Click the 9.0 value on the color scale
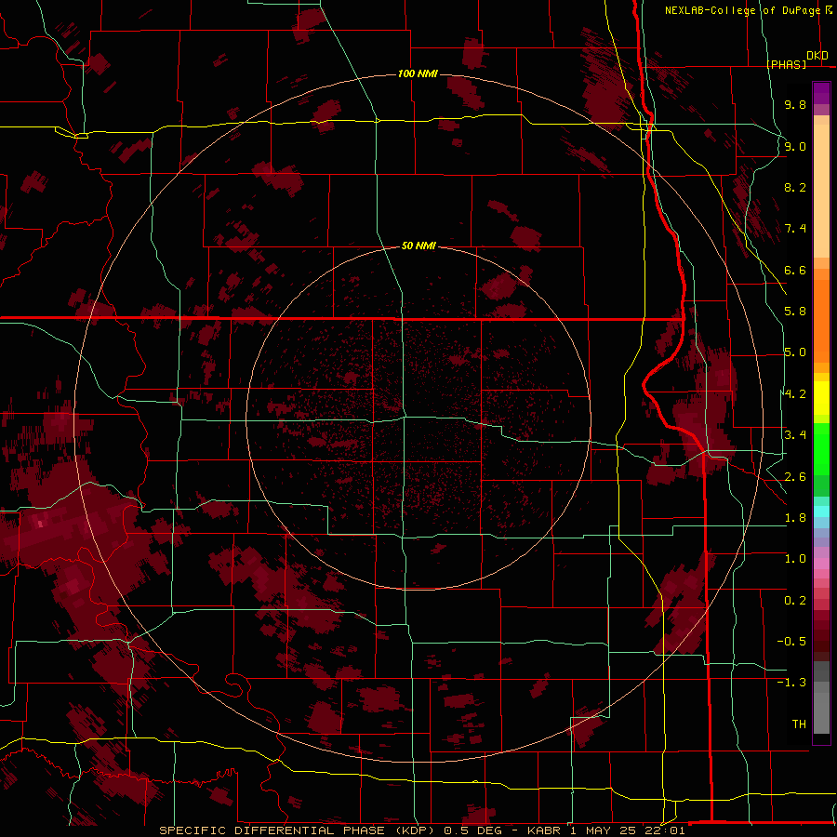The image size is (837, 837). [x=795, y=146]
